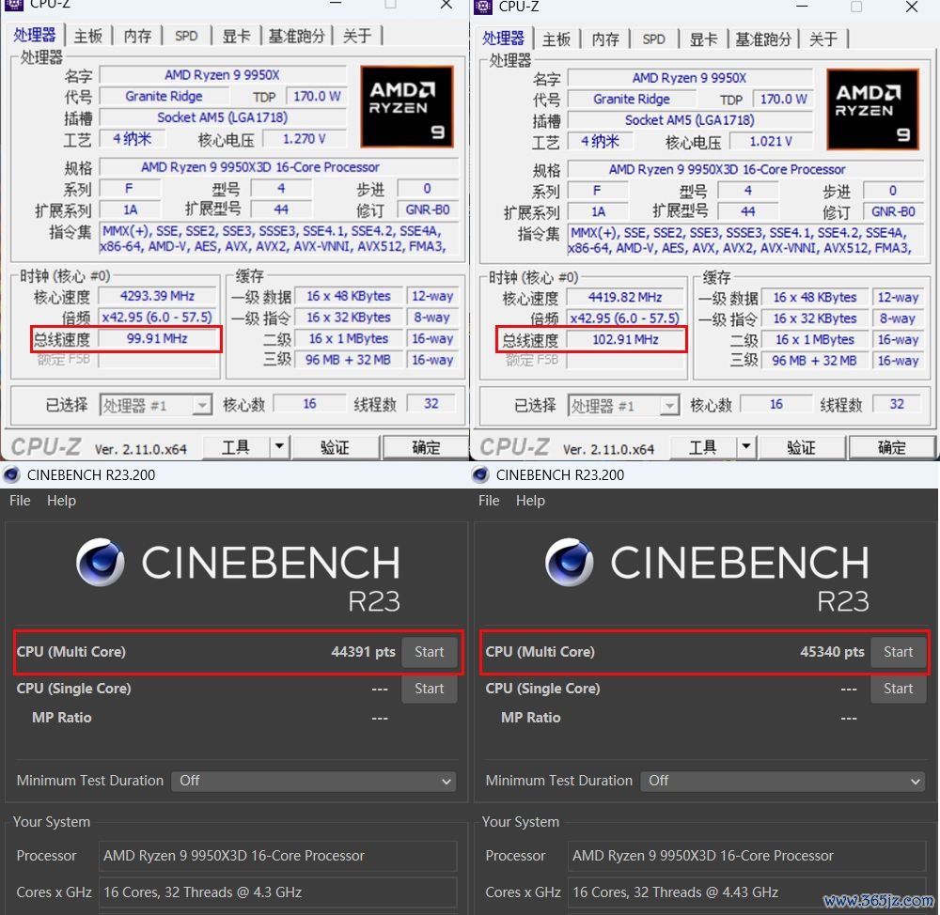
Task: Open 工具 dropdown arrow in left CPU-Z
Action: (x=279, y=447)
